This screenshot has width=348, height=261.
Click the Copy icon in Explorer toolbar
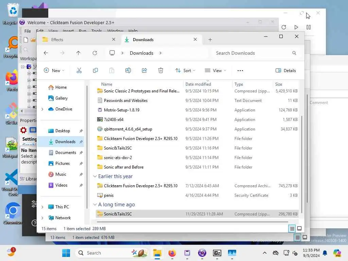point(95,71)
